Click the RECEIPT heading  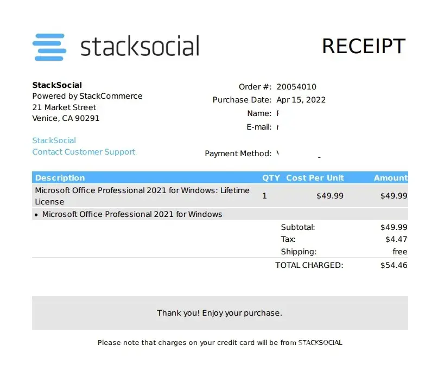point(363,47)
